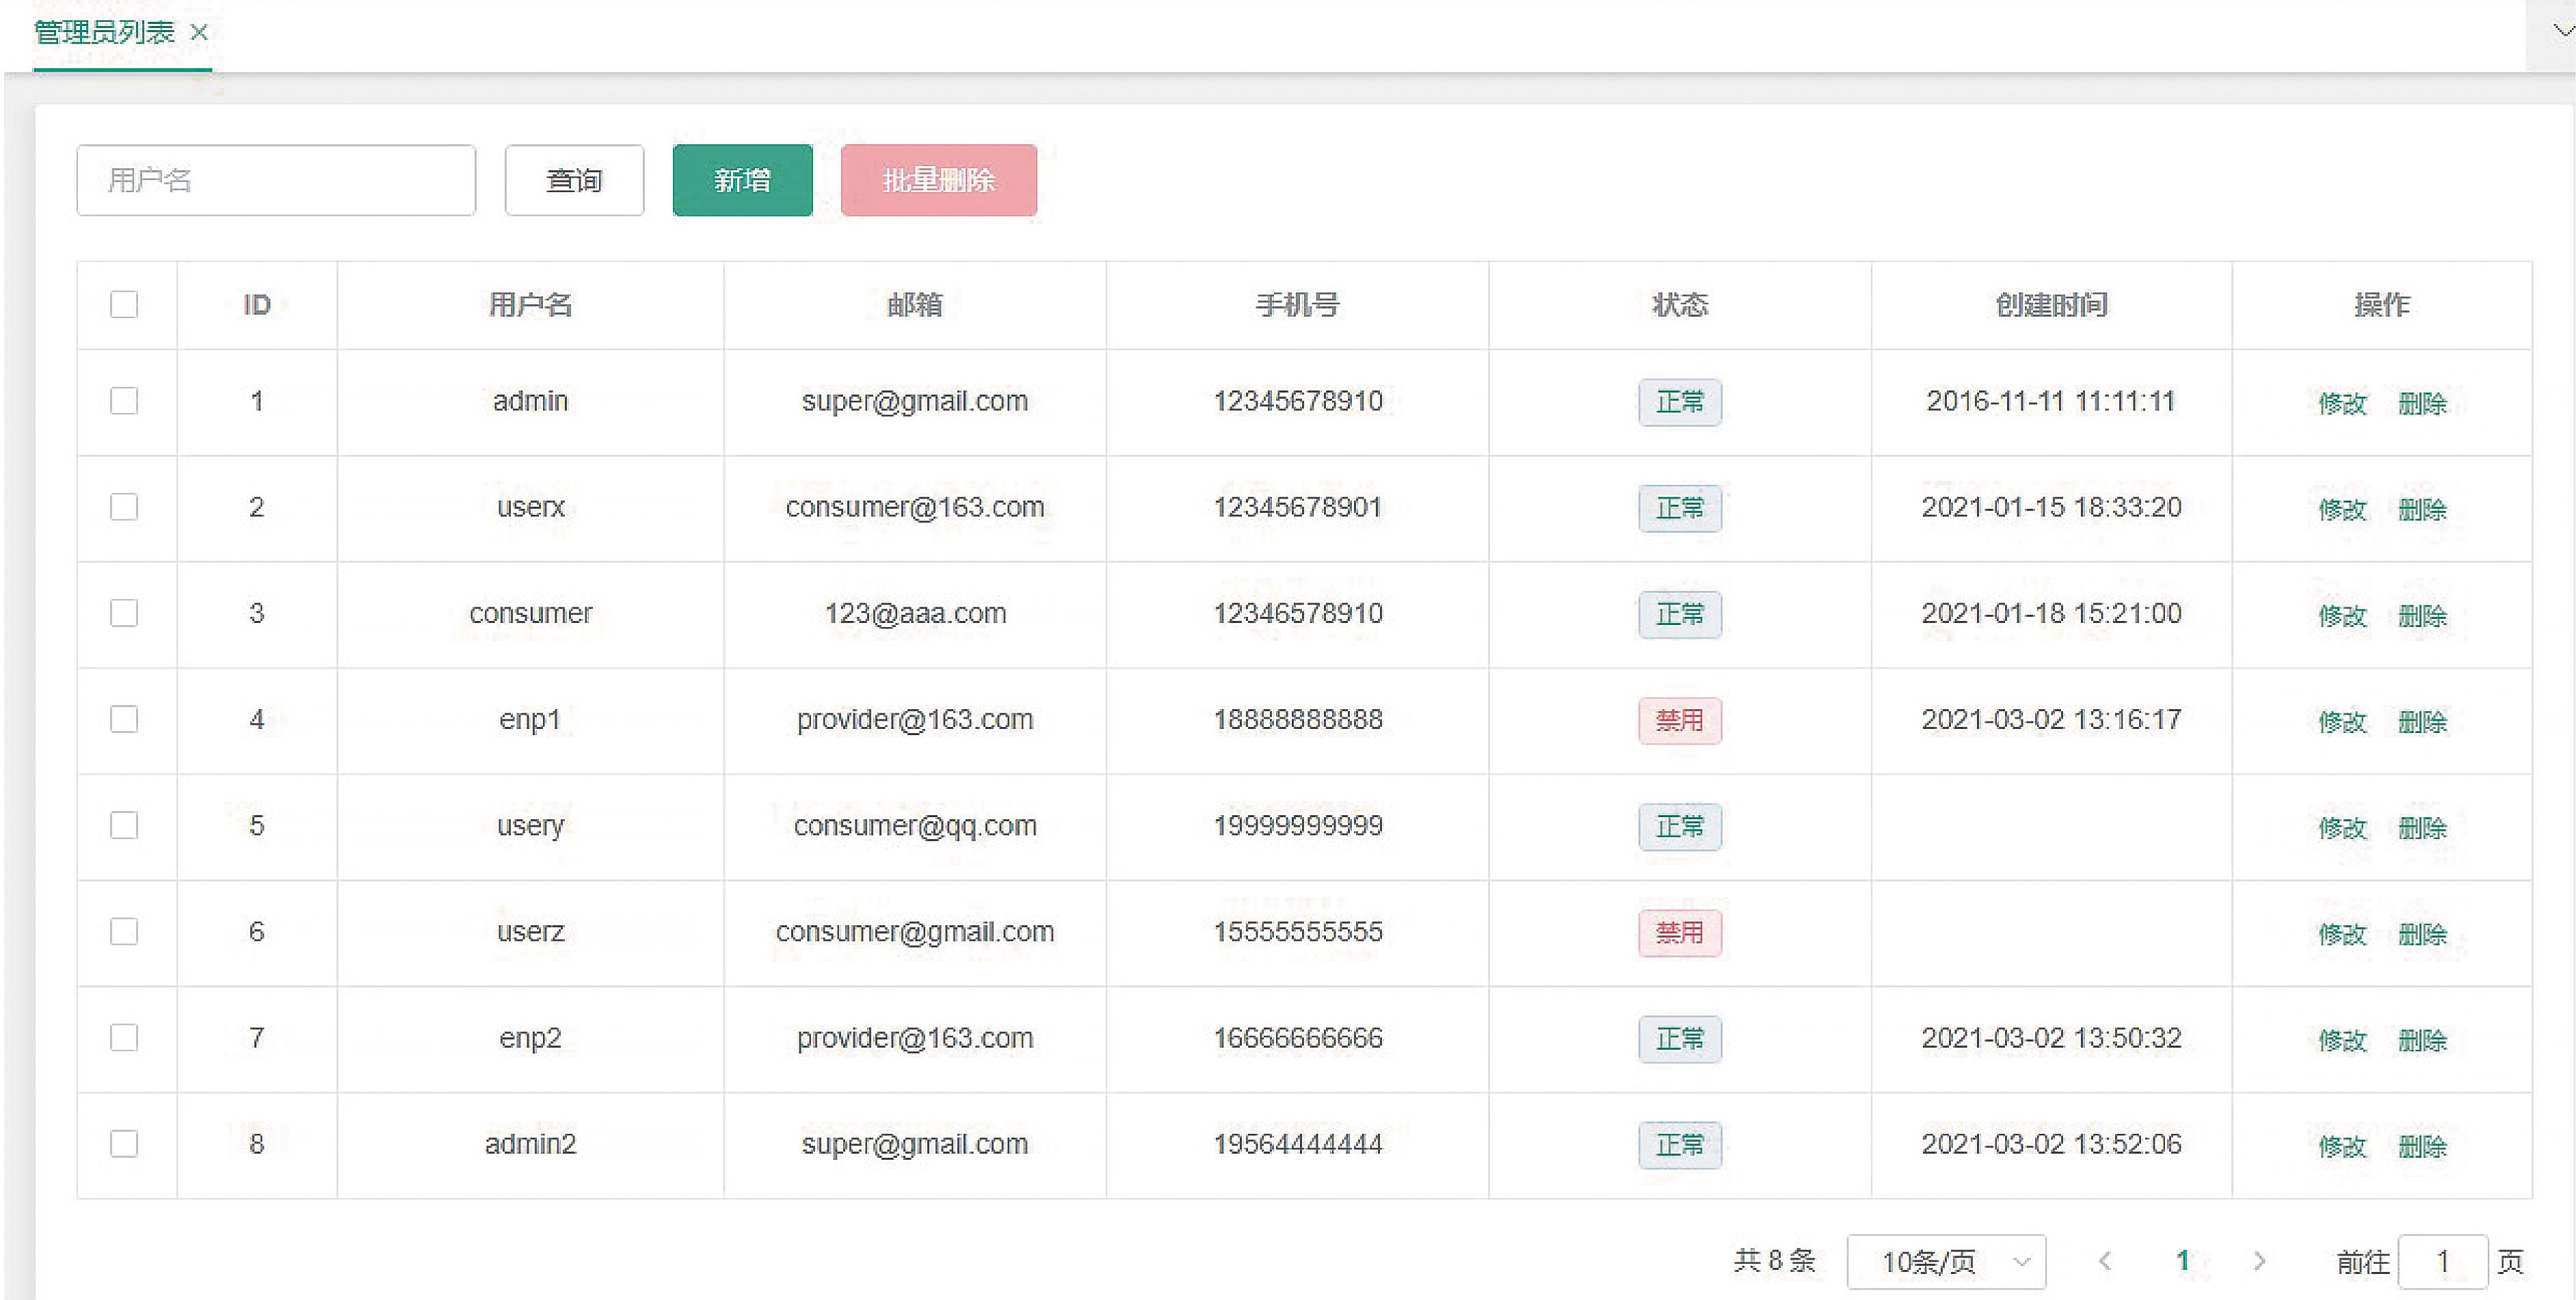The image size is (2576, 1300).
Task: Click the 新增 button
Action: (x=742, y=180)
